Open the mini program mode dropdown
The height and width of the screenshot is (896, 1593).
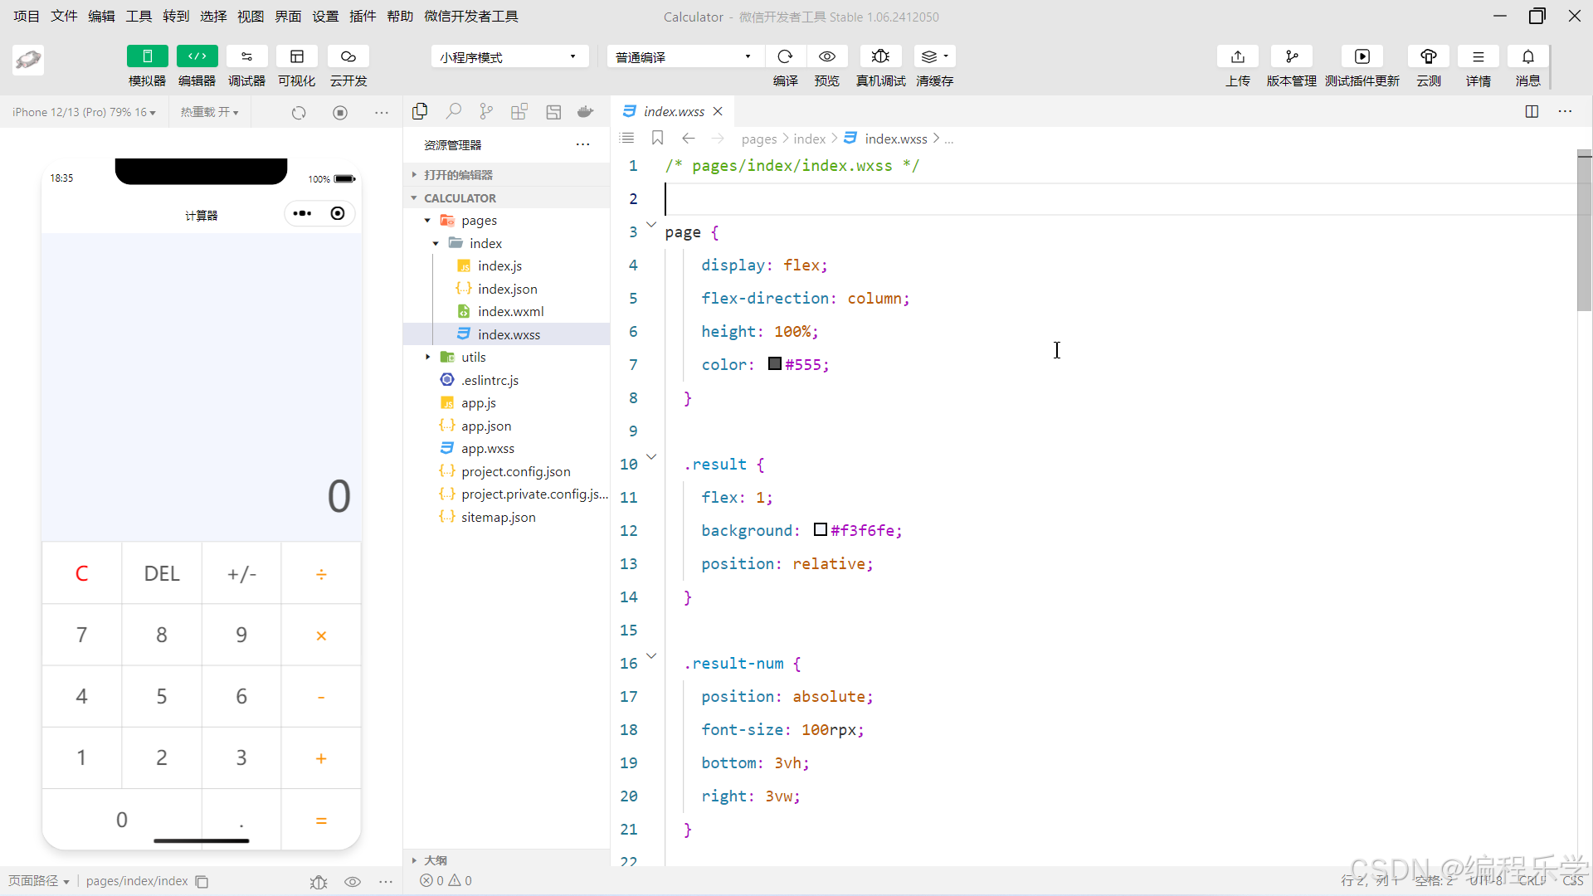(509, 56)
